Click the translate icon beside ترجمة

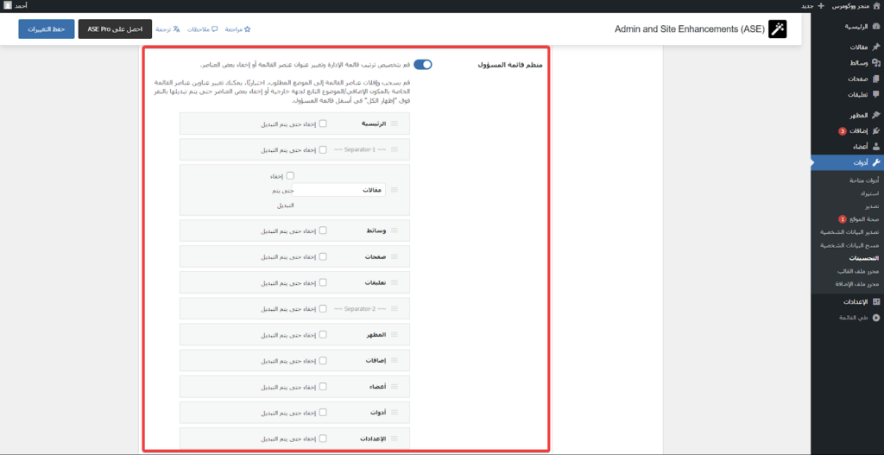point(176,29)
